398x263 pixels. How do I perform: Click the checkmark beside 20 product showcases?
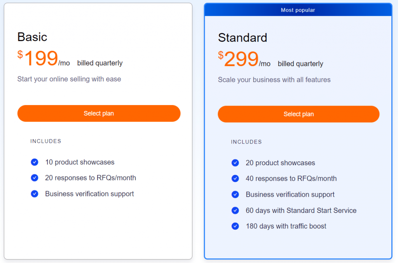(x=235, y=163)
